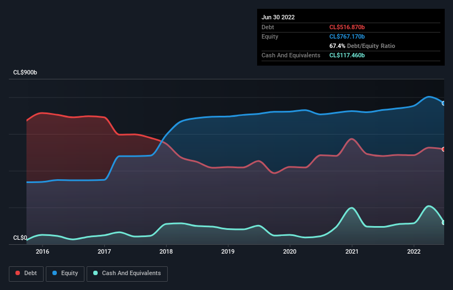This screenshot has width=453, height=290.
Task: Click the 67.4% Debt/Equity Ratio text
Action: (x=363, y=46)
